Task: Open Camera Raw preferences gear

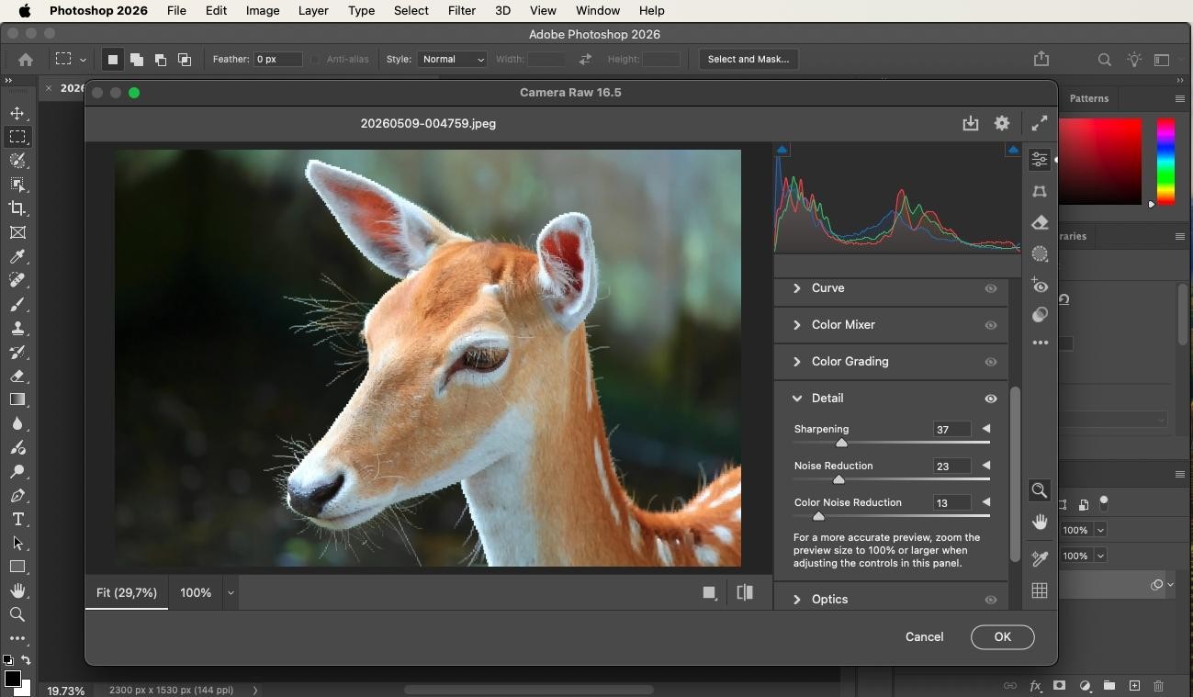Action: click(1002, 123)
